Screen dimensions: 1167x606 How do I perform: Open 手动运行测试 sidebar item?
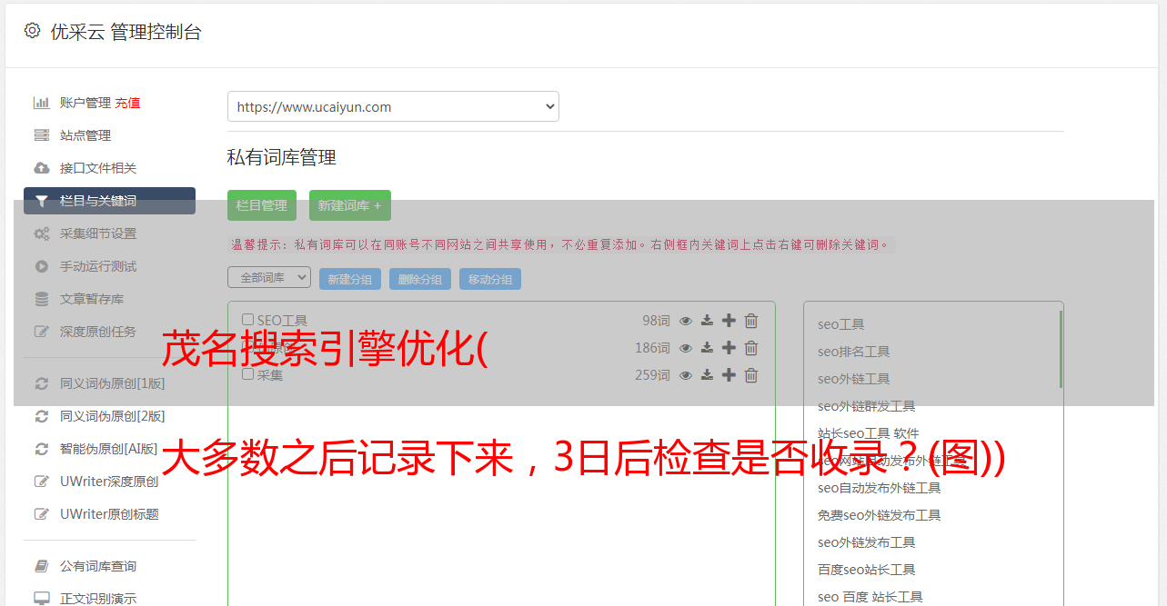[x=98, y=266]
